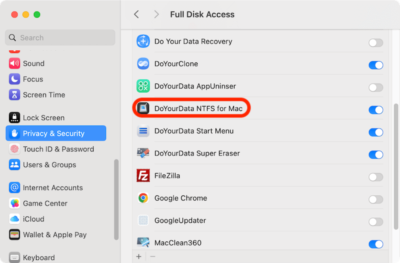Screen dimensions: 400x263
Task: Focus the Search input field
Action: tap(60, 37)
